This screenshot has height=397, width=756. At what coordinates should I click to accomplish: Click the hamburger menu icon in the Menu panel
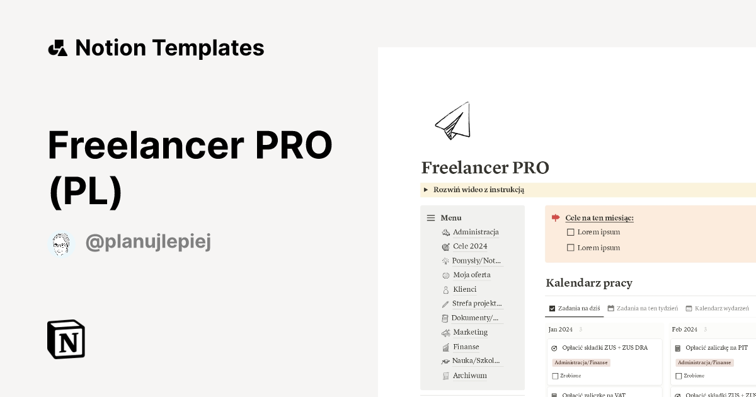[430, 217]
